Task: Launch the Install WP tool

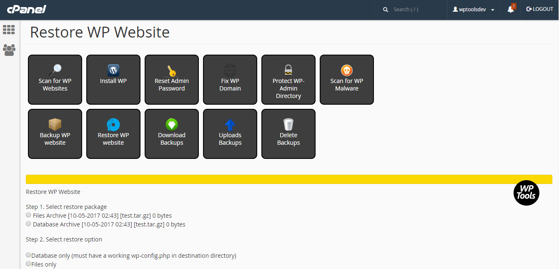Action: coord(113,79)
